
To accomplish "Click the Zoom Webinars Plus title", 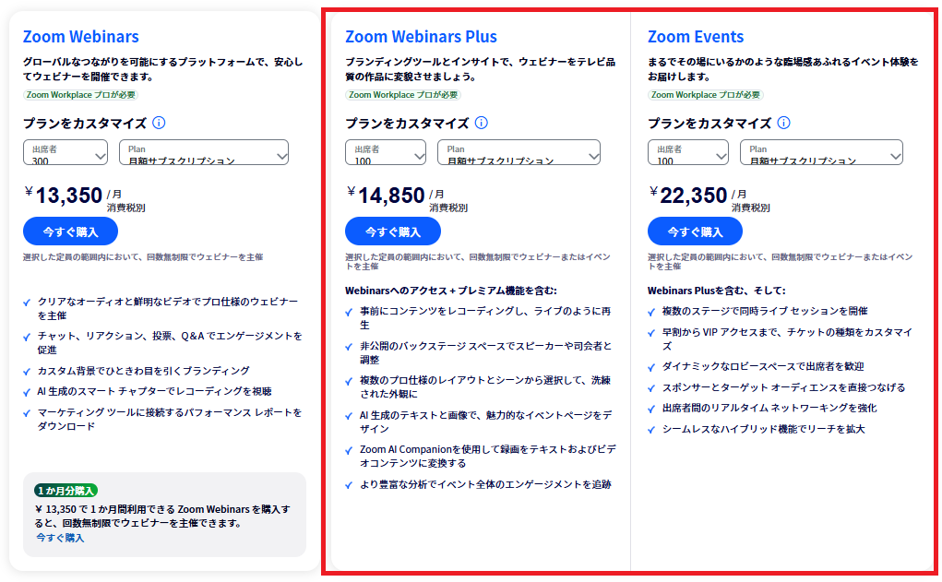I will tap(421, 37).
